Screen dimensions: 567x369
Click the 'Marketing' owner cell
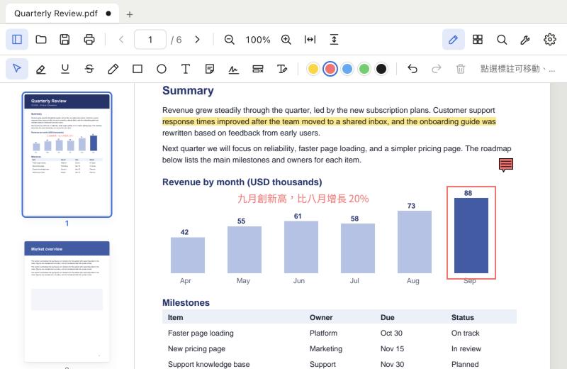coord(326,348)
